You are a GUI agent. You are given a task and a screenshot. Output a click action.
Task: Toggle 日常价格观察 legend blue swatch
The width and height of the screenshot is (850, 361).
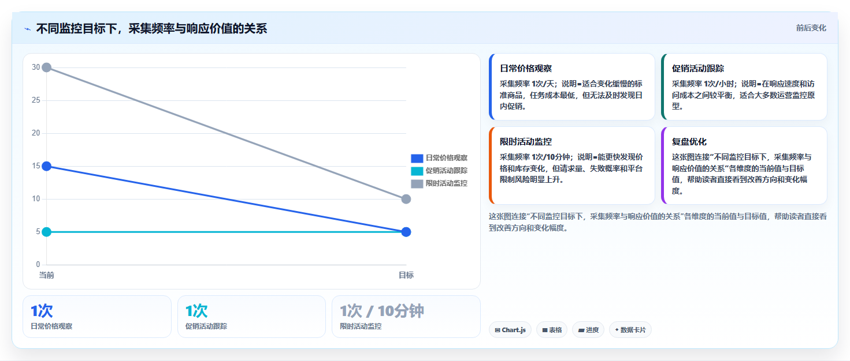[417, 158]
